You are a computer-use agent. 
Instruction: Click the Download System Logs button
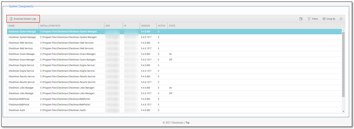point(23,19)
